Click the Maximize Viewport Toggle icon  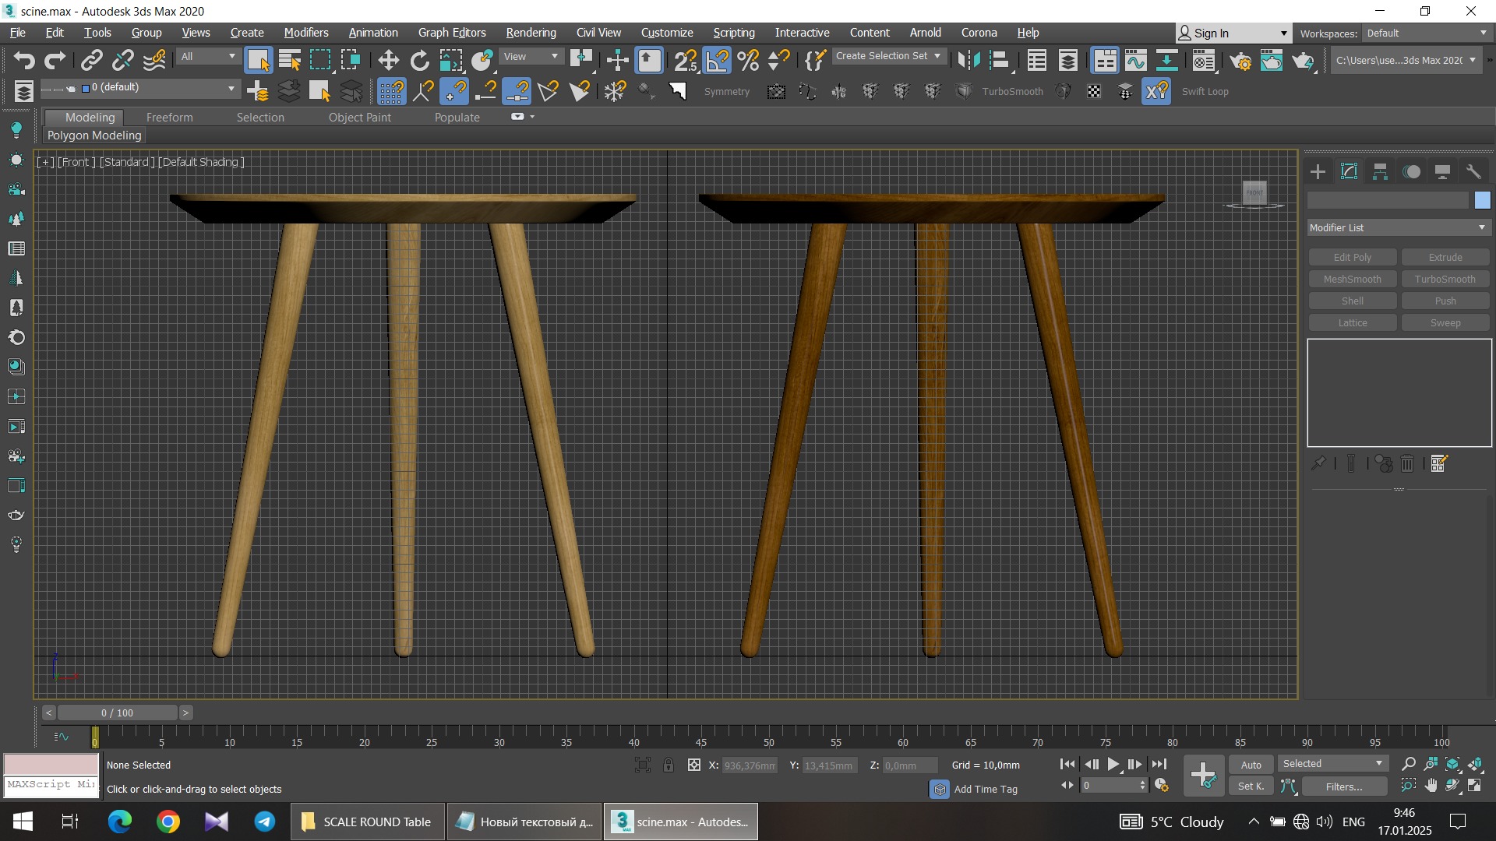coord(1475,786)
